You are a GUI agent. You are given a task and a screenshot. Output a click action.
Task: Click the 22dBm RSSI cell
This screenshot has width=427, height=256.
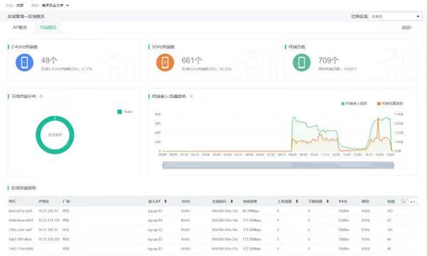click(344, 220)
